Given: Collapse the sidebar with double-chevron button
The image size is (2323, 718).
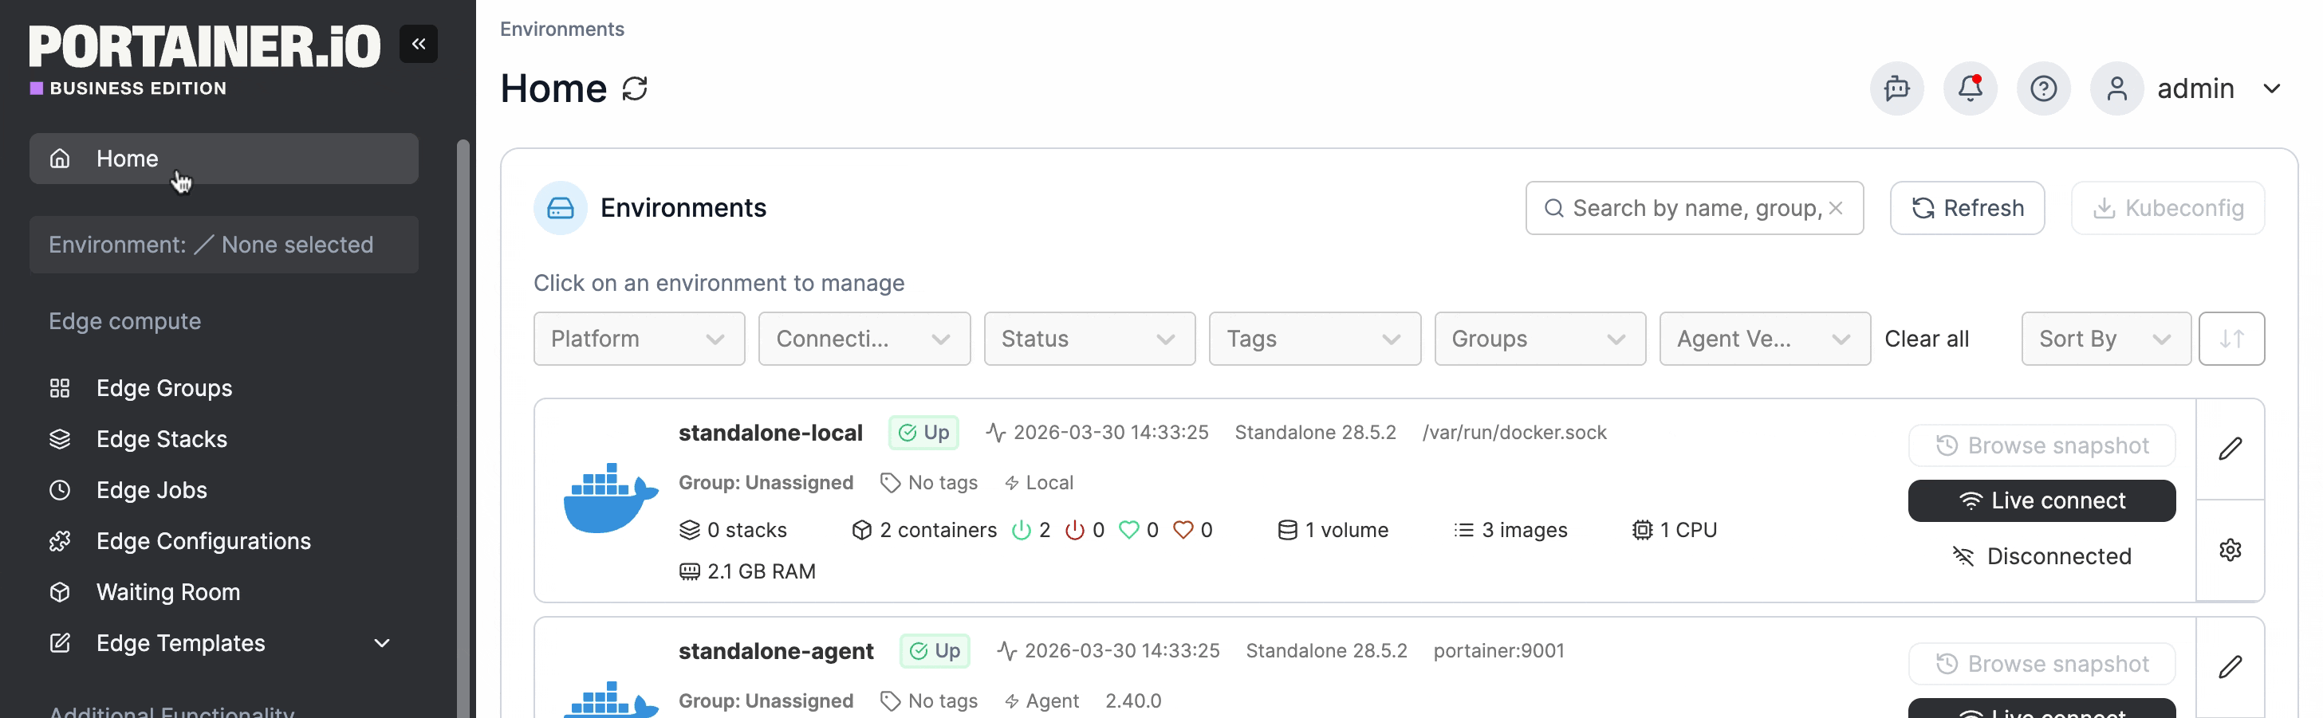Looking at the screenshot, I should [419, 43].
